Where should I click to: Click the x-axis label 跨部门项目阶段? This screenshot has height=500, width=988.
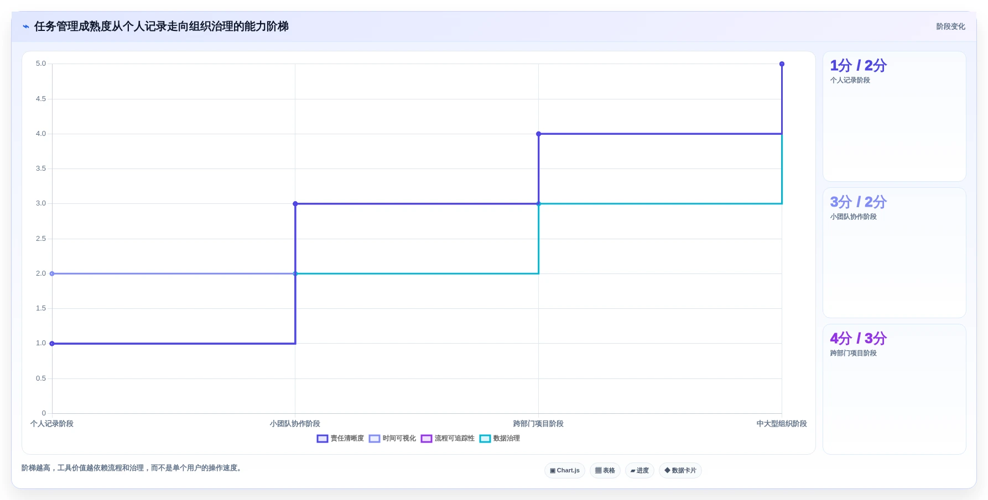(538, 424)
